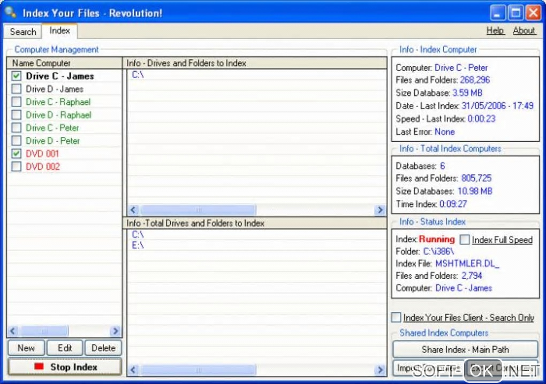Image resolution: width=546 pixels, height=384 pixels.
Task: Click left arrow of Drives and Folders scrollbar
Action: click(x=133, y=210)
